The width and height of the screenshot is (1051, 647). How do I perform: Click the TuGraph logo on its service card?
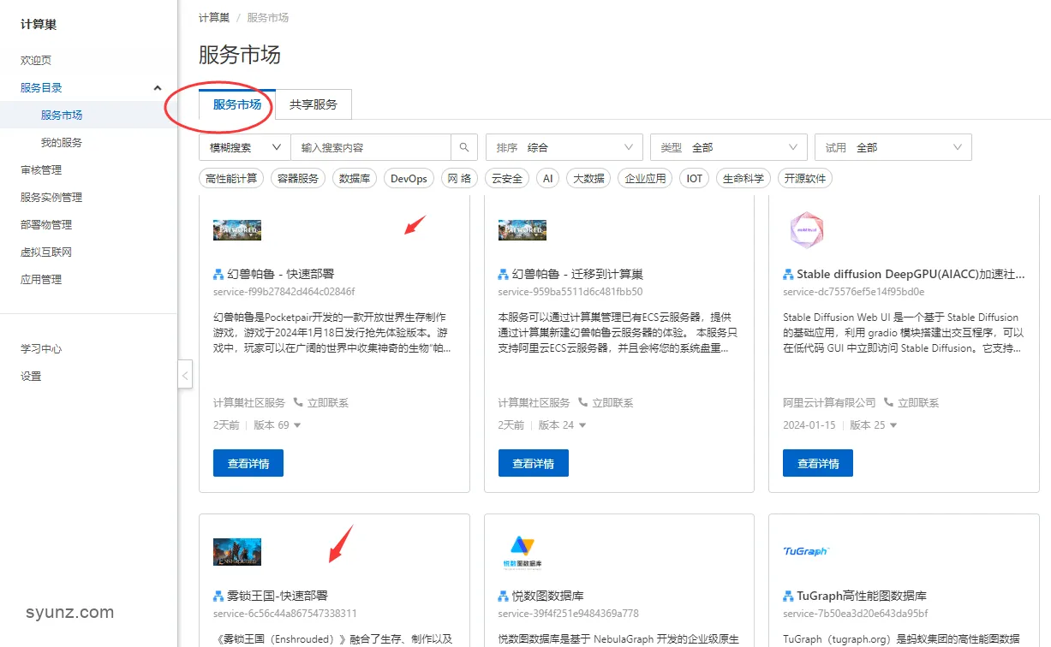click(x=806, y=552)
